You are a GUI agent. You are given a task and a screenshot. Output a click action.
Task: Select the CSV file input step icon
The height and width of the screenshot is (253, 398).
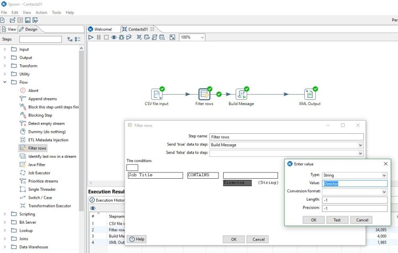click(x=157, y=94)
